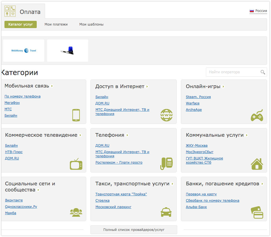Expand the Коммунальные услуги category arrow
The height and width of the screenshot is (237, 271).
[247, 135]
